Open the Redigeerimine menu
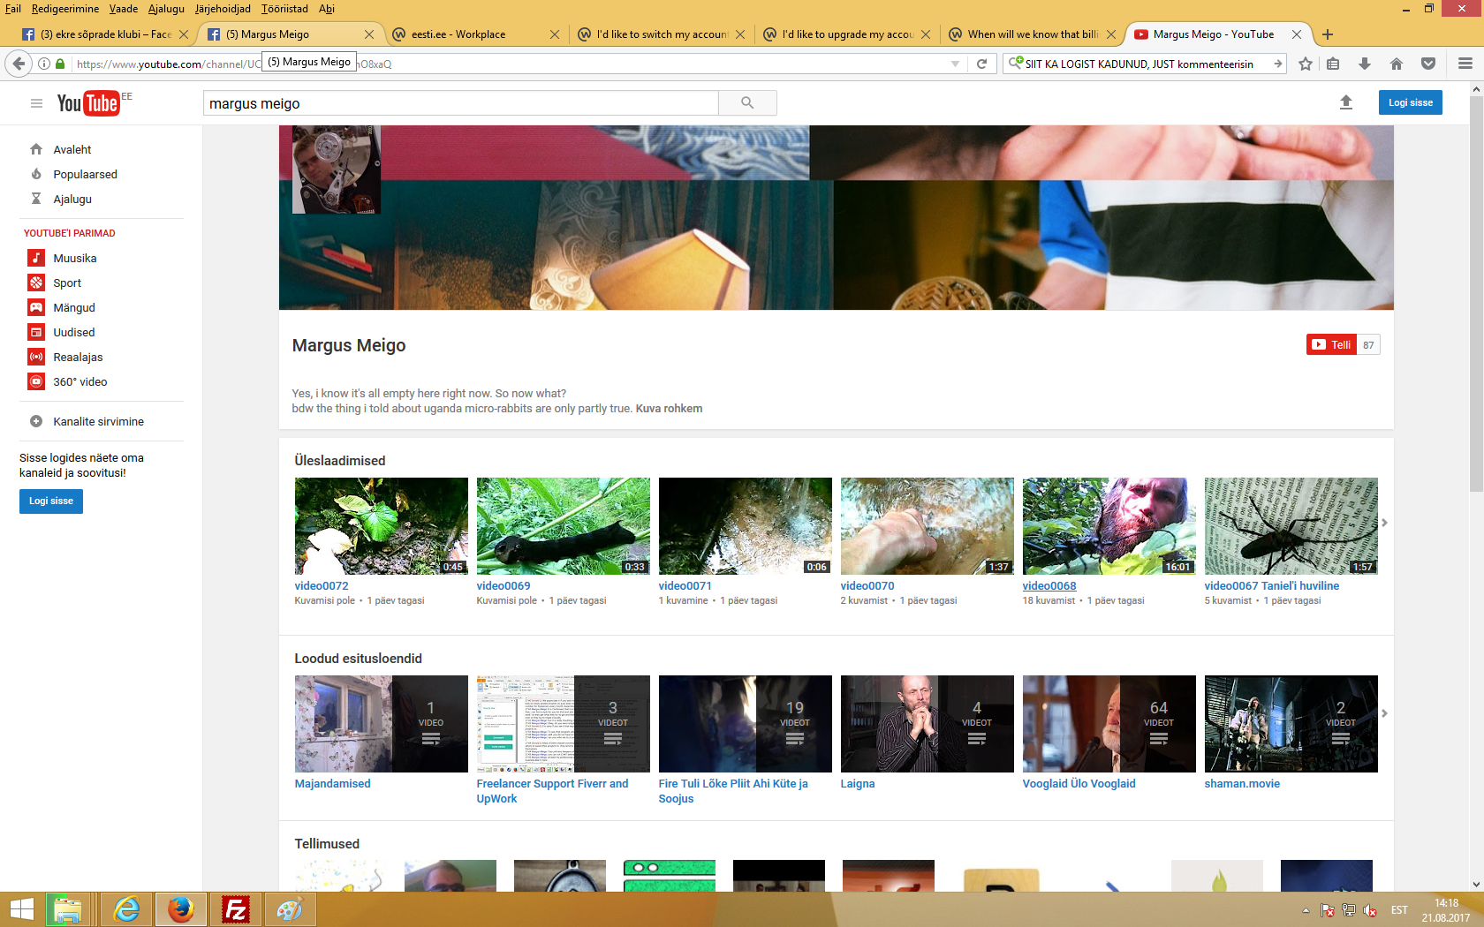Viewport: 1484px width, 927px height. (65, 9)
